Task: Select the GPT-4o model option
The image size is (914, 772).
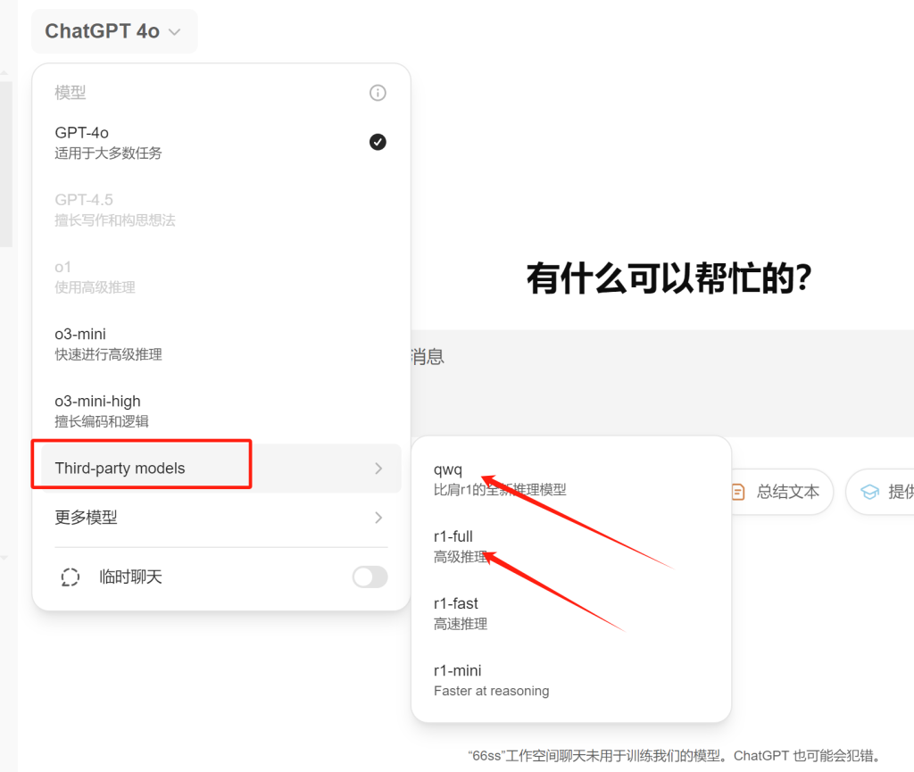Action: point(221,143)
